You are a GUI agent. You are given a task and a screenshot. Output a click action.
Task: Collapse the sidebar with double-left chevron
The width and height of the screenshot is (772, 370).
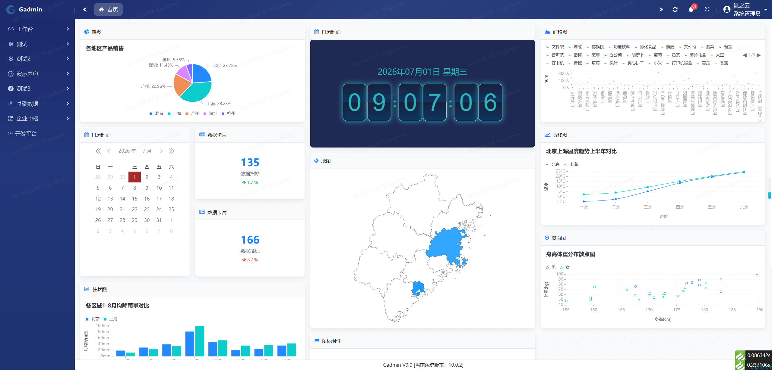click(85, 10)
